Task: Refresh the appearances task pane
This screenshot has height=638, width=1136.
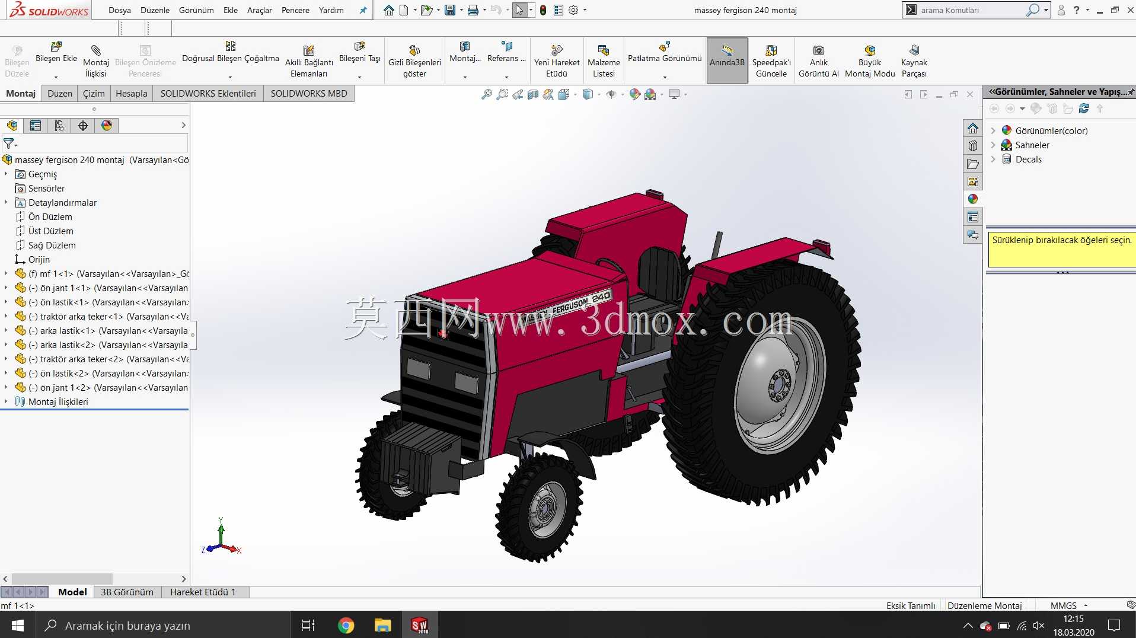Action: tap(1084, 109)
